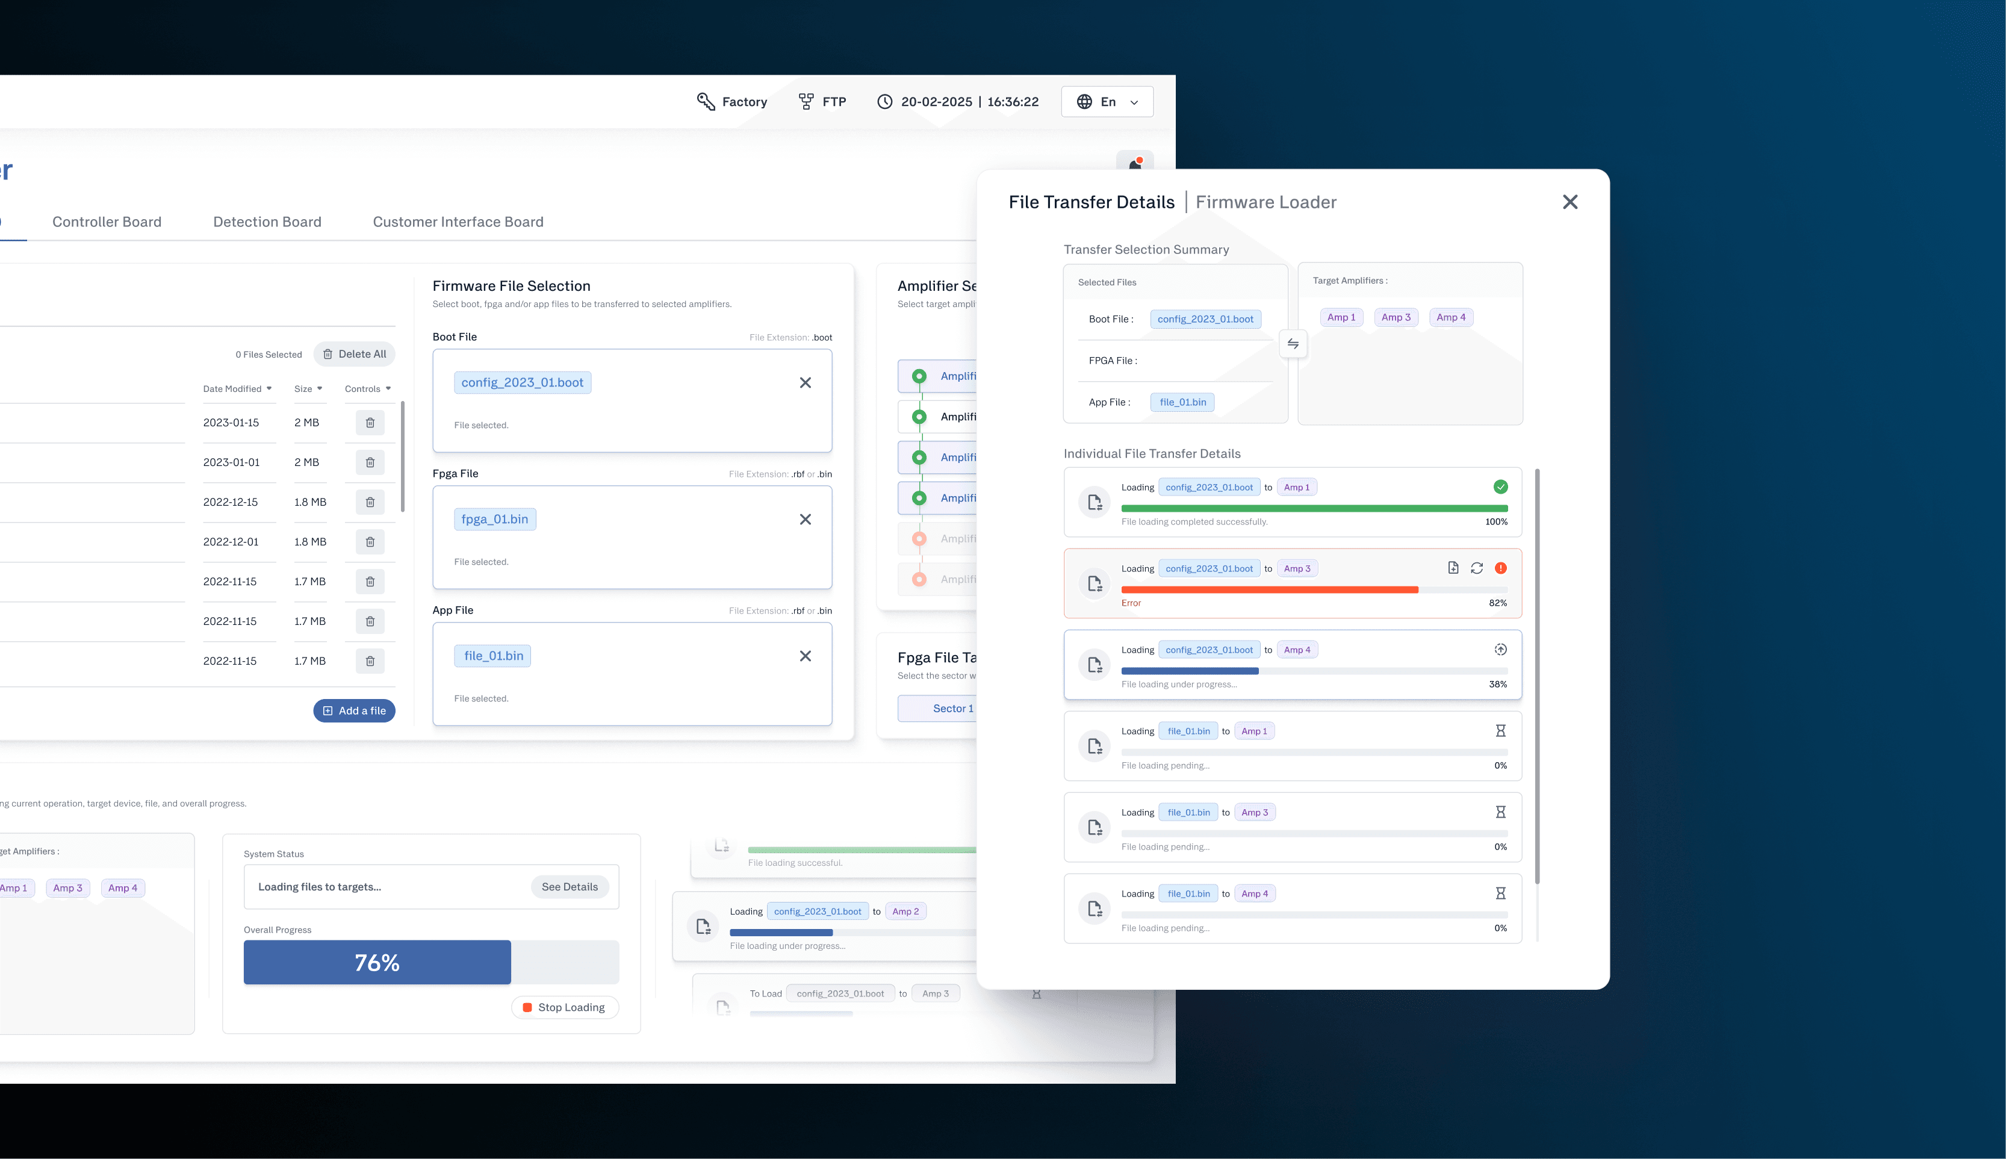
Task: Click the file log icon on Amp 3 error row
Action: point(1453,568)
